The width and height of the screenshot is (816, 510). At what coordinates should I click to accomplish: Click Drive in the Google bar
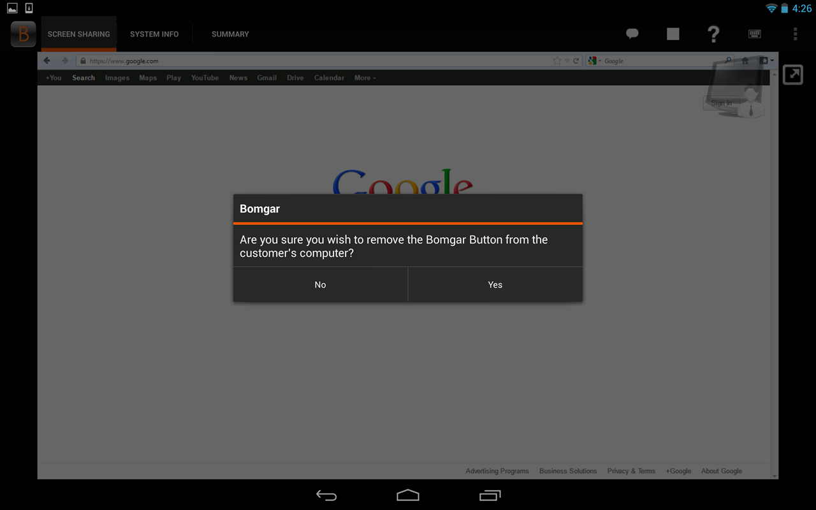(295, 78)
